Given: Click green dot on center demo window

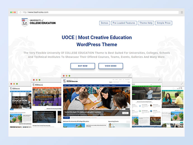Looking at the screenshot, I should pos(69,76).
